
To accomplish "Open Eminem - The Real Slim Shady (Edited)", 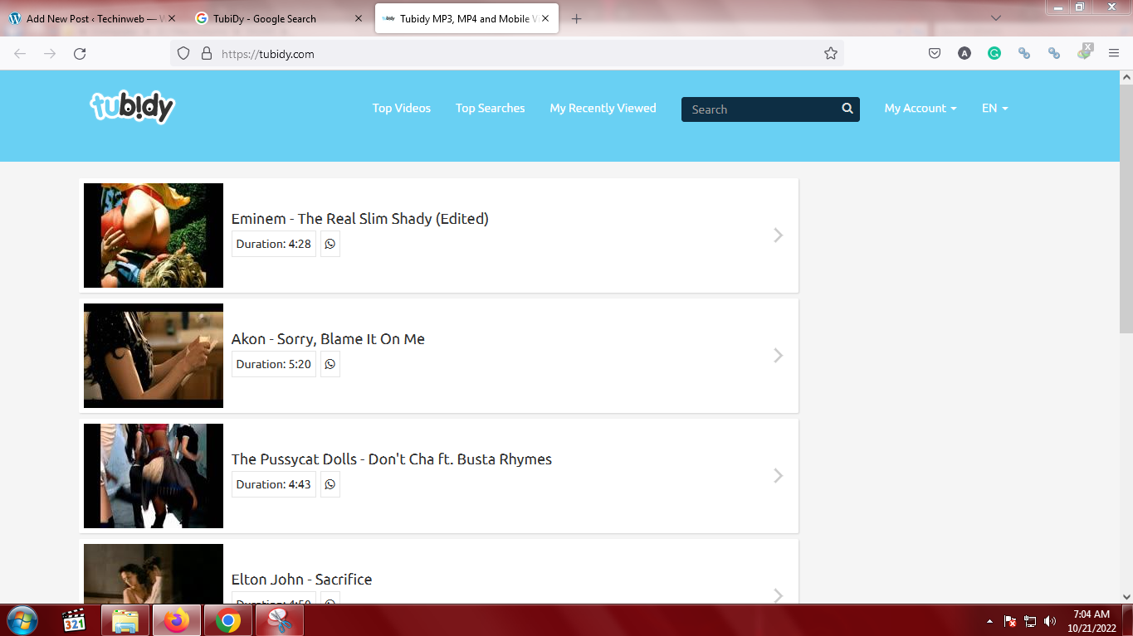I will 360,219.
